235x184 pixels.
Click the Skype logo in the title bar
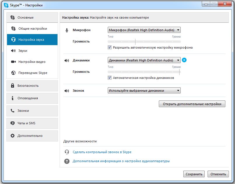point(6,5)
